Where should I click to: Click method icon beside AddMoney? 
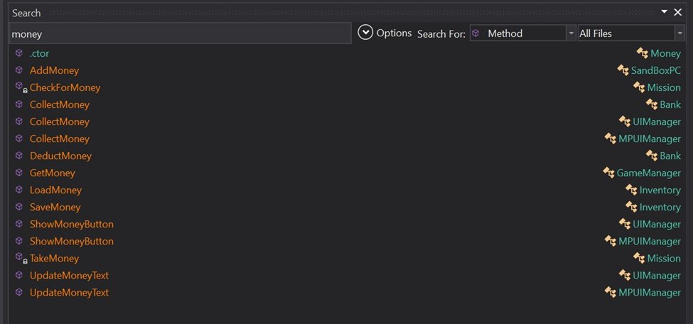pos(18,70)
